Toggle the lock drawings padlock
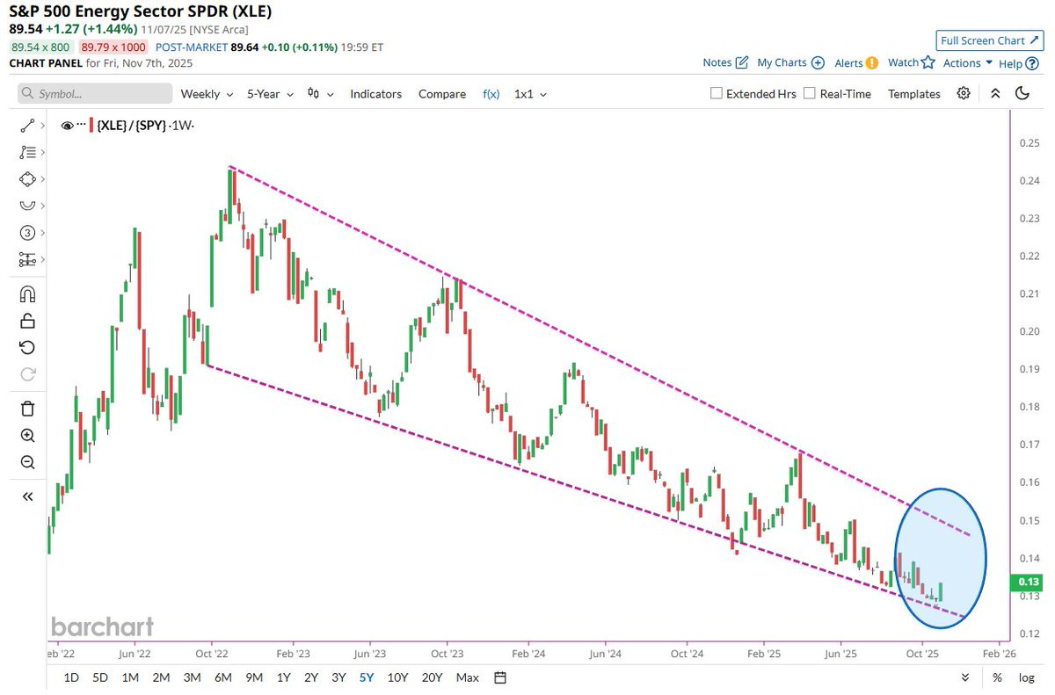Image resolution: width=1055 pixels, height=695 pixels. pos(27,320)
